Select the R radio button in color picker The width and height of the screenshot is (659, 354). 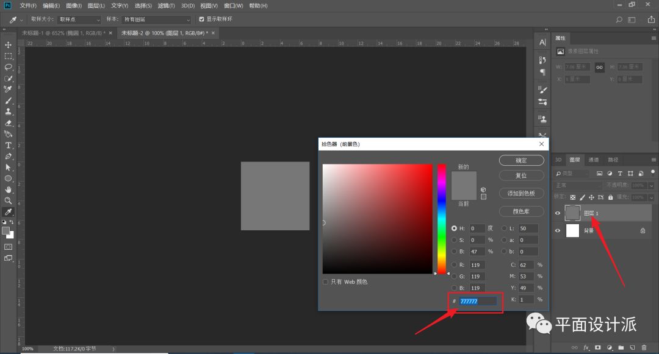click(x=454, y=264)
